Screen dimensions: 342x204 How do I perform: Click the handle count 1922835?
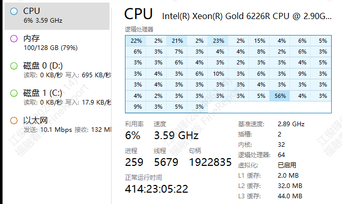click(x=210, y=162)
